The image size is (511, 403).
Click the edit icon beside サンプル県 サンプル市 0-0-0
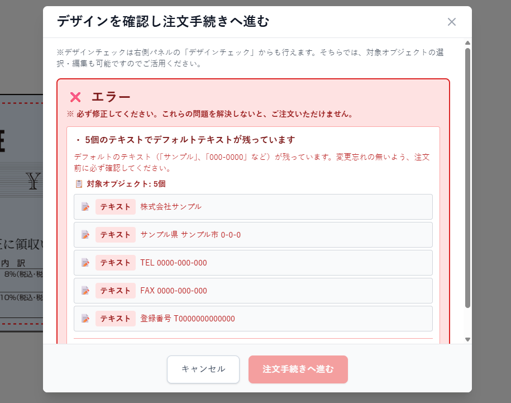tap(85, 234)
